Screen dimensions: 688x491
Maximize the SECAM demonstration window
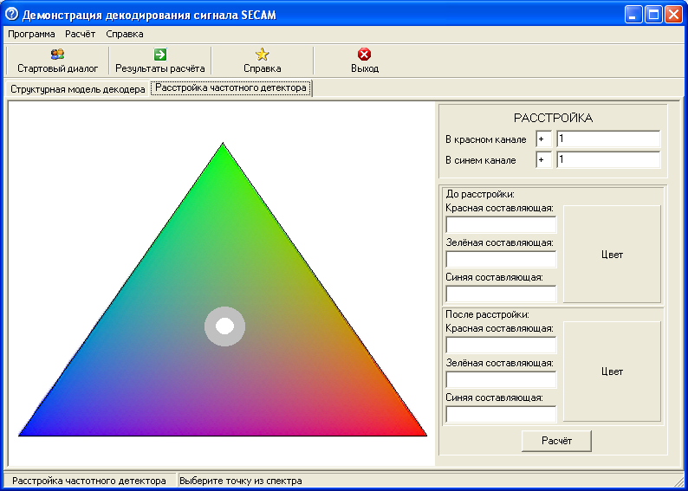[652, 15]
